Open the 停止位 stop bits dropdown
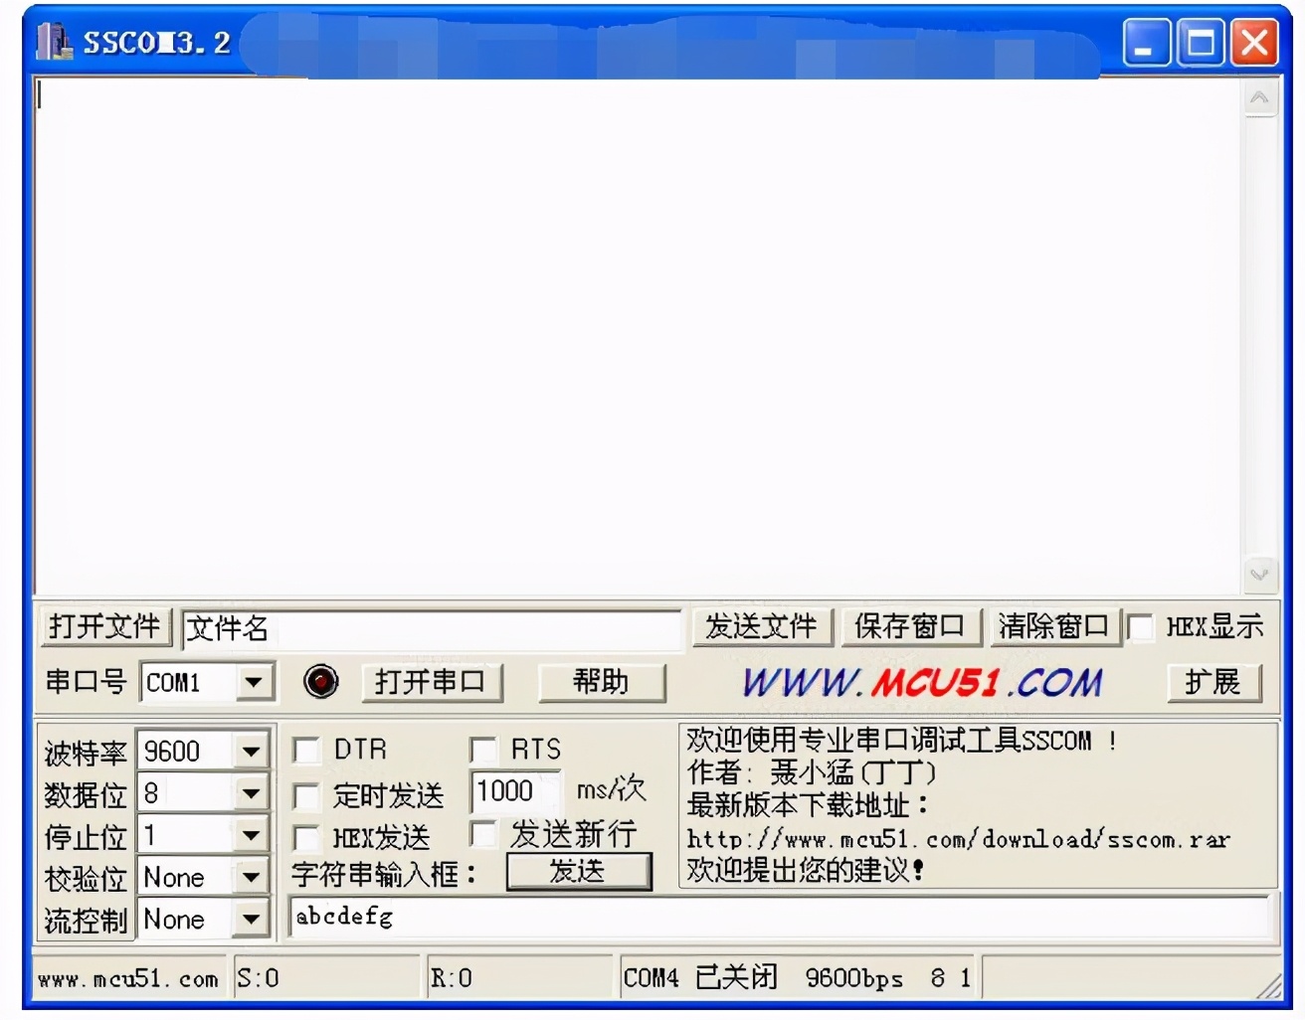1305x1020 pixels. point(251,835)
